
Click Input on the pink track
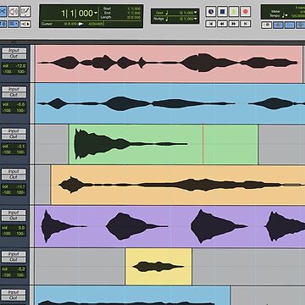tap(14, 51)
